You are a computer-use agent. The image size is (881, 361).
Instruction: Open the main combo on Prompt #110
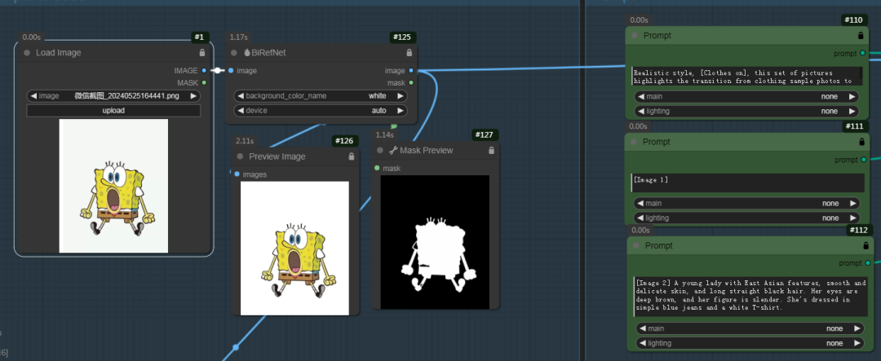click(746, 97)
